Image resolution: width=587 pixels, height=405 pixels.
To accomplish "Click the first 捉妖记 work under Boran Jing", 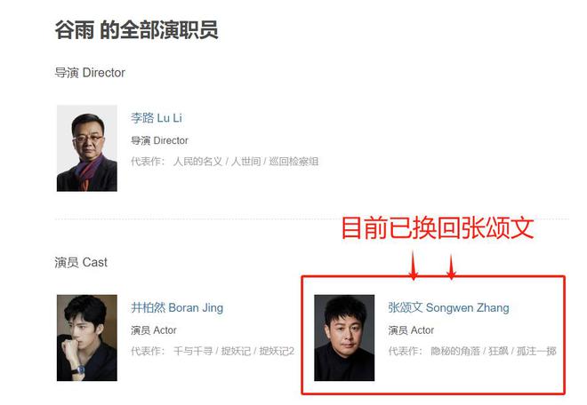I will [236, 351].
